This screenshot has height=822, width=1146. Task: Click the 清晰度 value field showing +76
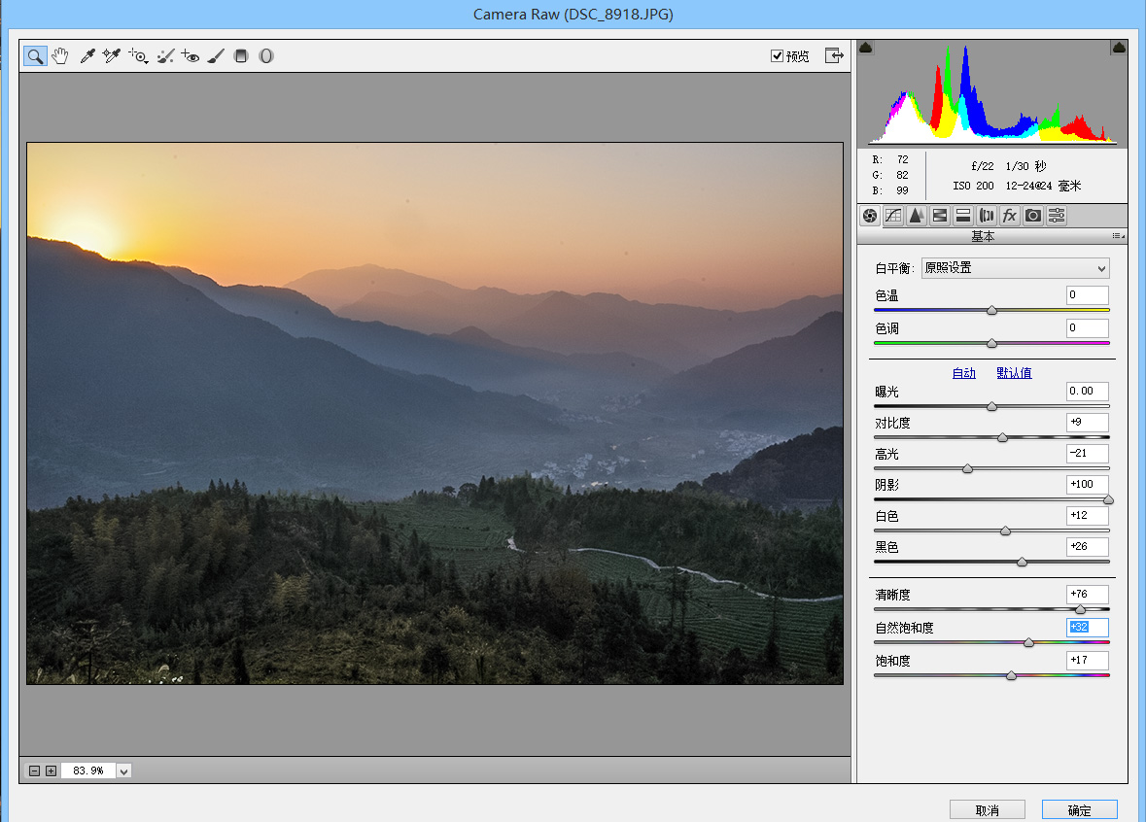1088,594
